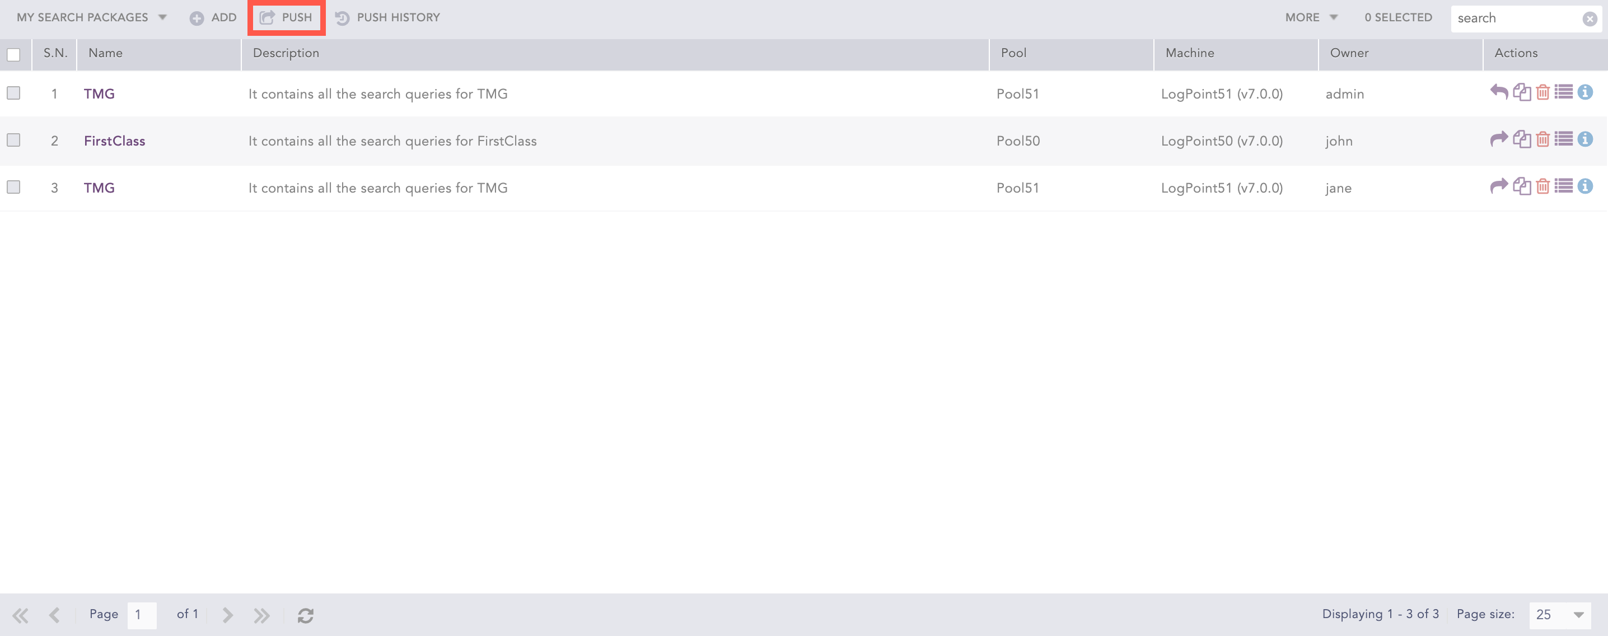Tick the checkbox for the FirstClass row

[x=14, y=140]
